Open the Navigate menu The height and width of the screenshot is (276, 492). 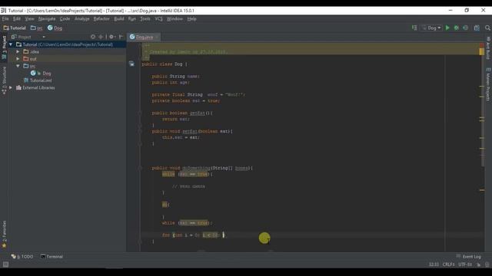coord(47,18)
